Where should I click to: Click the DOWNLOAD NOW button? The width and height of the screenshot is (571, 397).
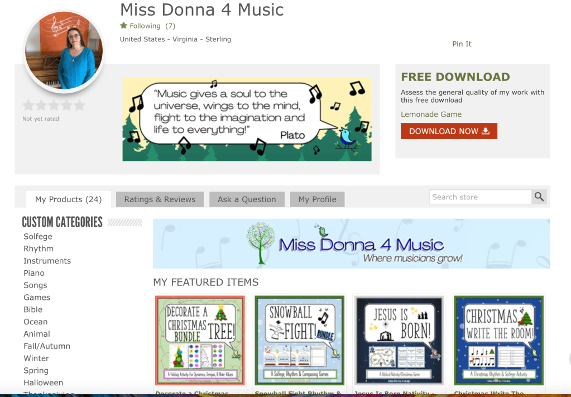(449, 131)
